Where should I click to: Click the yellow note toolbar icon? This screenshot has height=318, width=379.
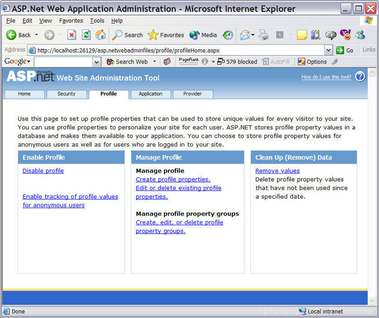302,35
